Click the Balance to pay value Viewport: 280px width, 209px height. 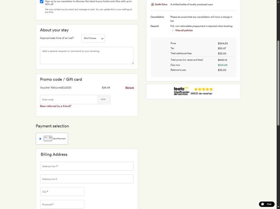[222, 70]
